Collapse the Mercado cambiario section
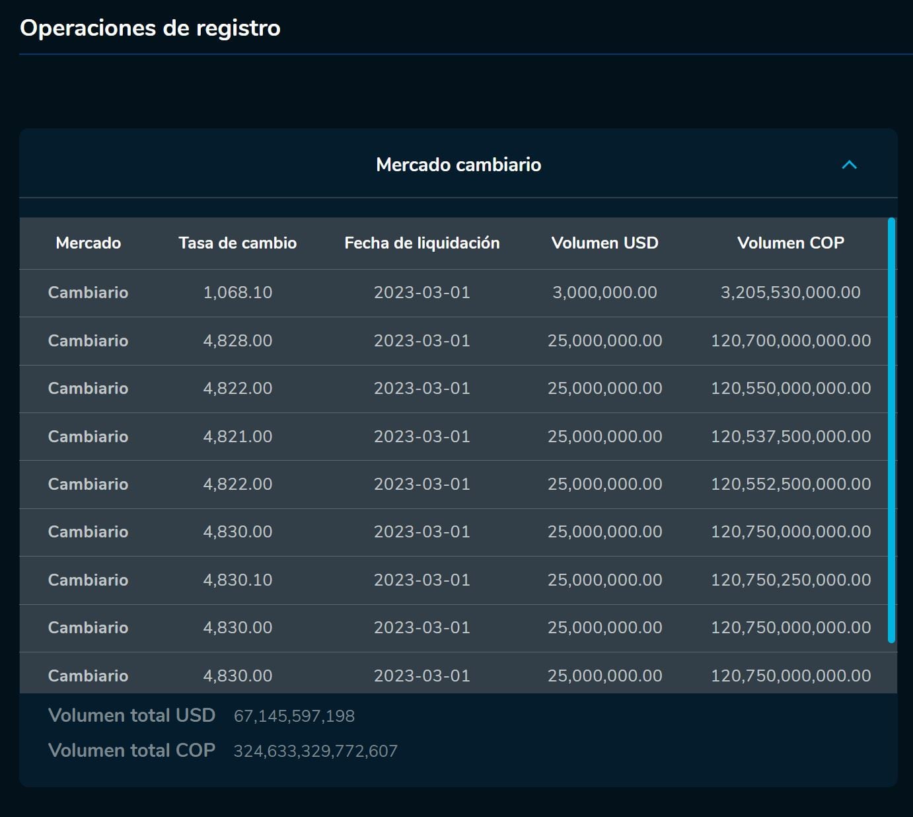The height and width of the screenshot is (817, 913). [x=848, y=165]
